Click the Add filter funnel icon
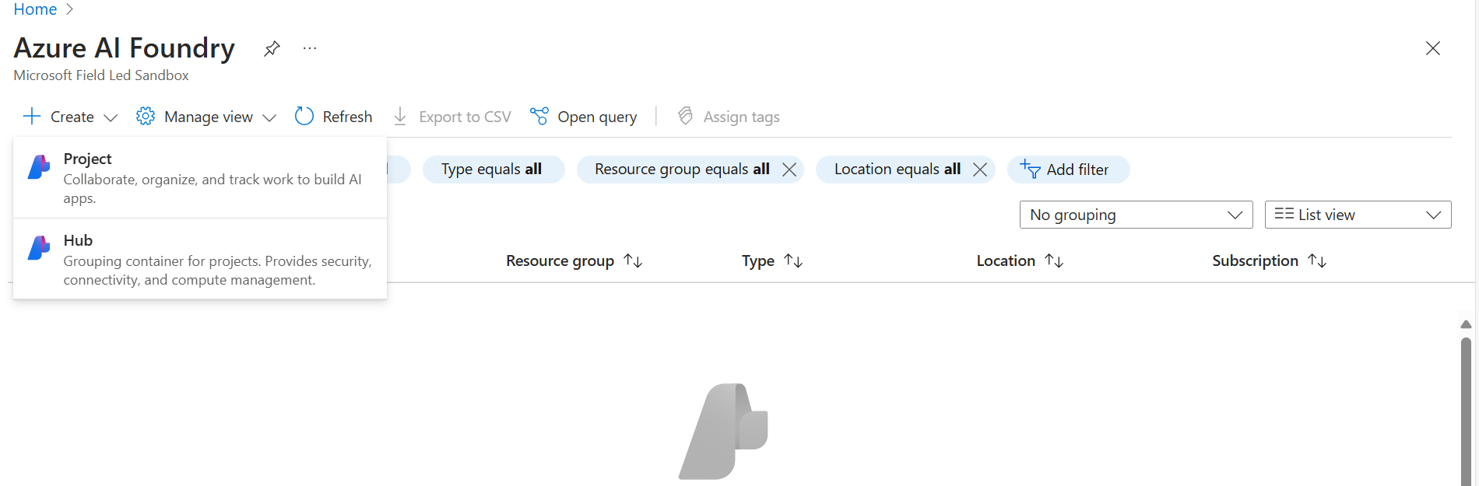1479x486 pixels. point(1030,169)
